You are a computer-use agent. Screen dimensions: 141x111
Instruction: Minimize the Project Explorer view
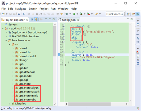click(50, 19)
